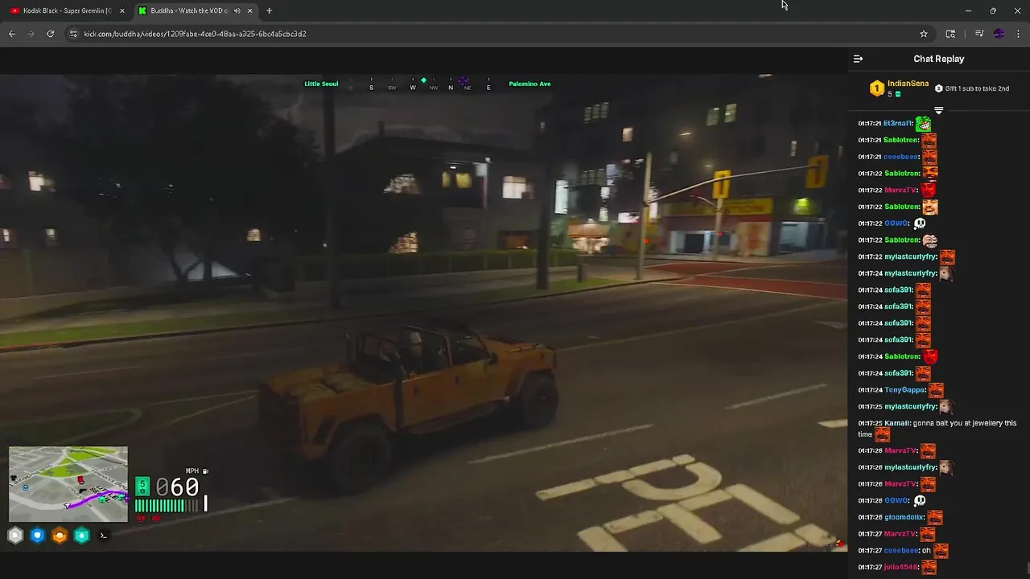Click the orange face emote beside gloomdollx

click(934, 518)
